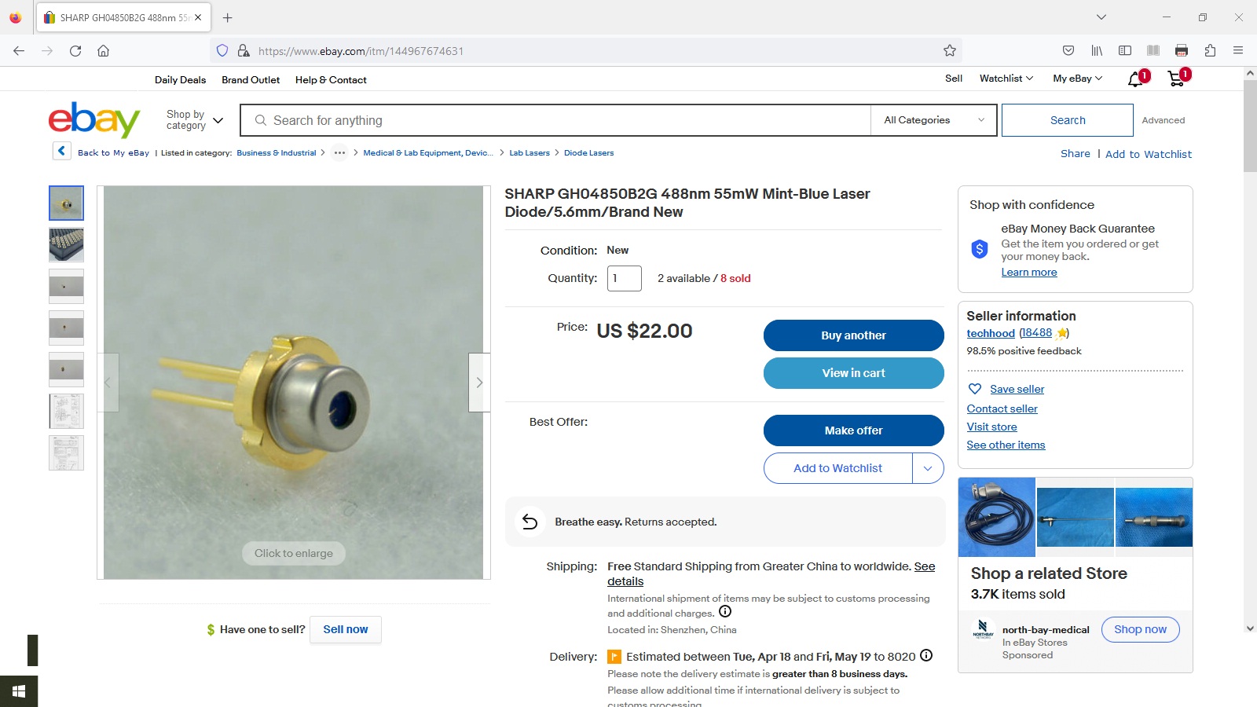Open the Windows Start button
Viewport: 1257px width, 707px height.
[x=19, y=691]
